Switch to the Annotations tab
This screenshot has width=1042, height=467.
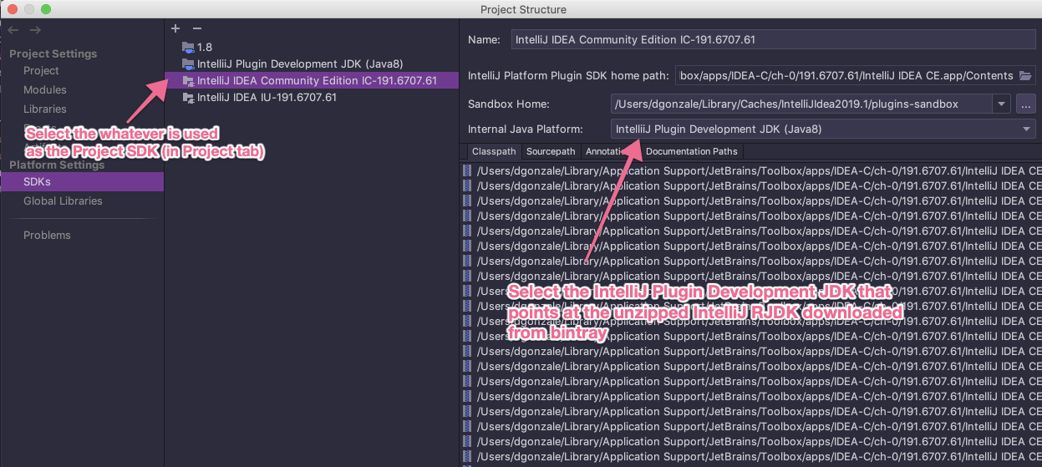609,151
